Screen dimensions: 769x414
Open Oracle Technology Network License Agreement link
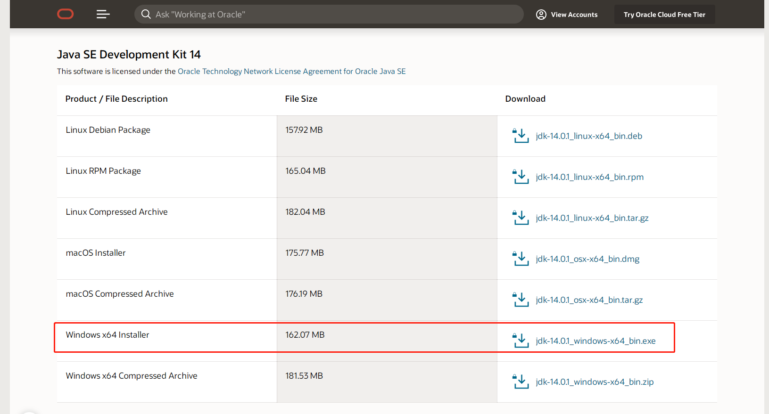[291, 71]
